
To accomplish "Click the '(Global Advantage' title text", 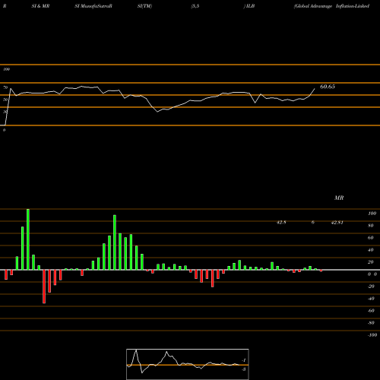I will click(x=313, y=6).
